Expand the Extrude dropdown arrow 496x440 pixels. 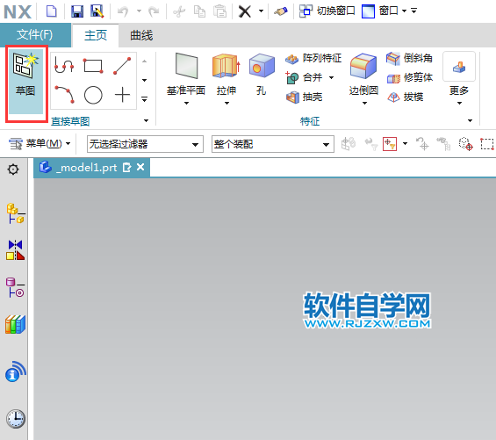pos(226,103)
